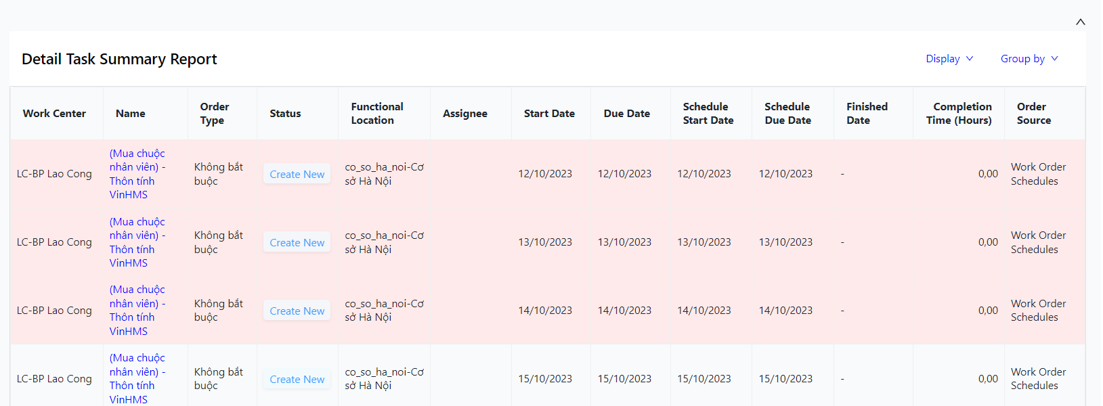This screenshot has height=406, width=1103.
Task: Click the Due Date column header
Action: tap(627, 114)
